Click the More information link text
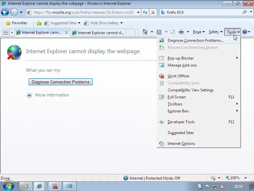The height and width of the screenshot is (191, 254). (52, 95)
